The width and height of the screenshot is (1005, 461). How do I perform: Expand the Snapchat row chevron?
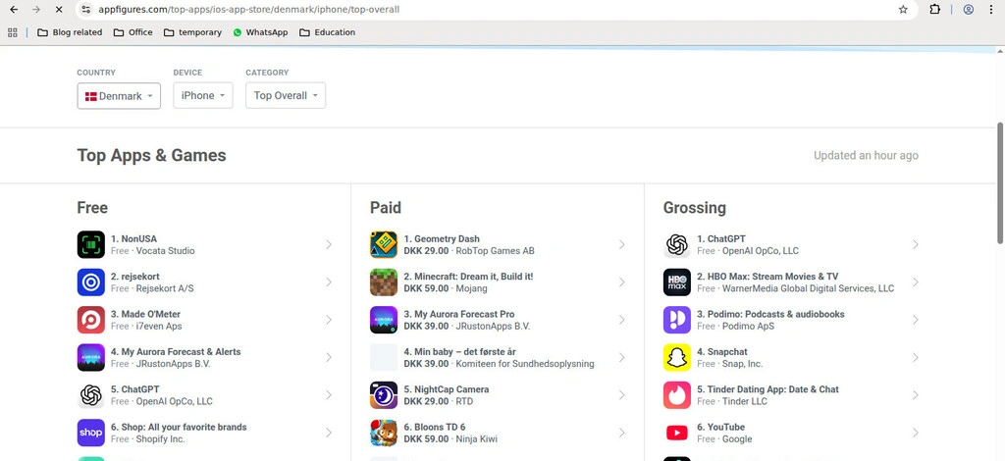pyautogui.click(x=916, y=357)
